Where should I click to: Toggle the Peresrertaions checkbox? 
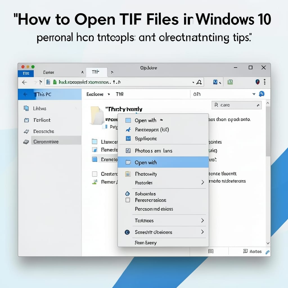(128, 200)
